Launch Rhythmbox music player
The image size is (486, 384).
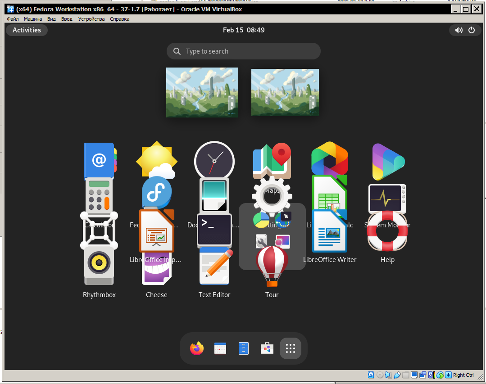pos(99,266)
